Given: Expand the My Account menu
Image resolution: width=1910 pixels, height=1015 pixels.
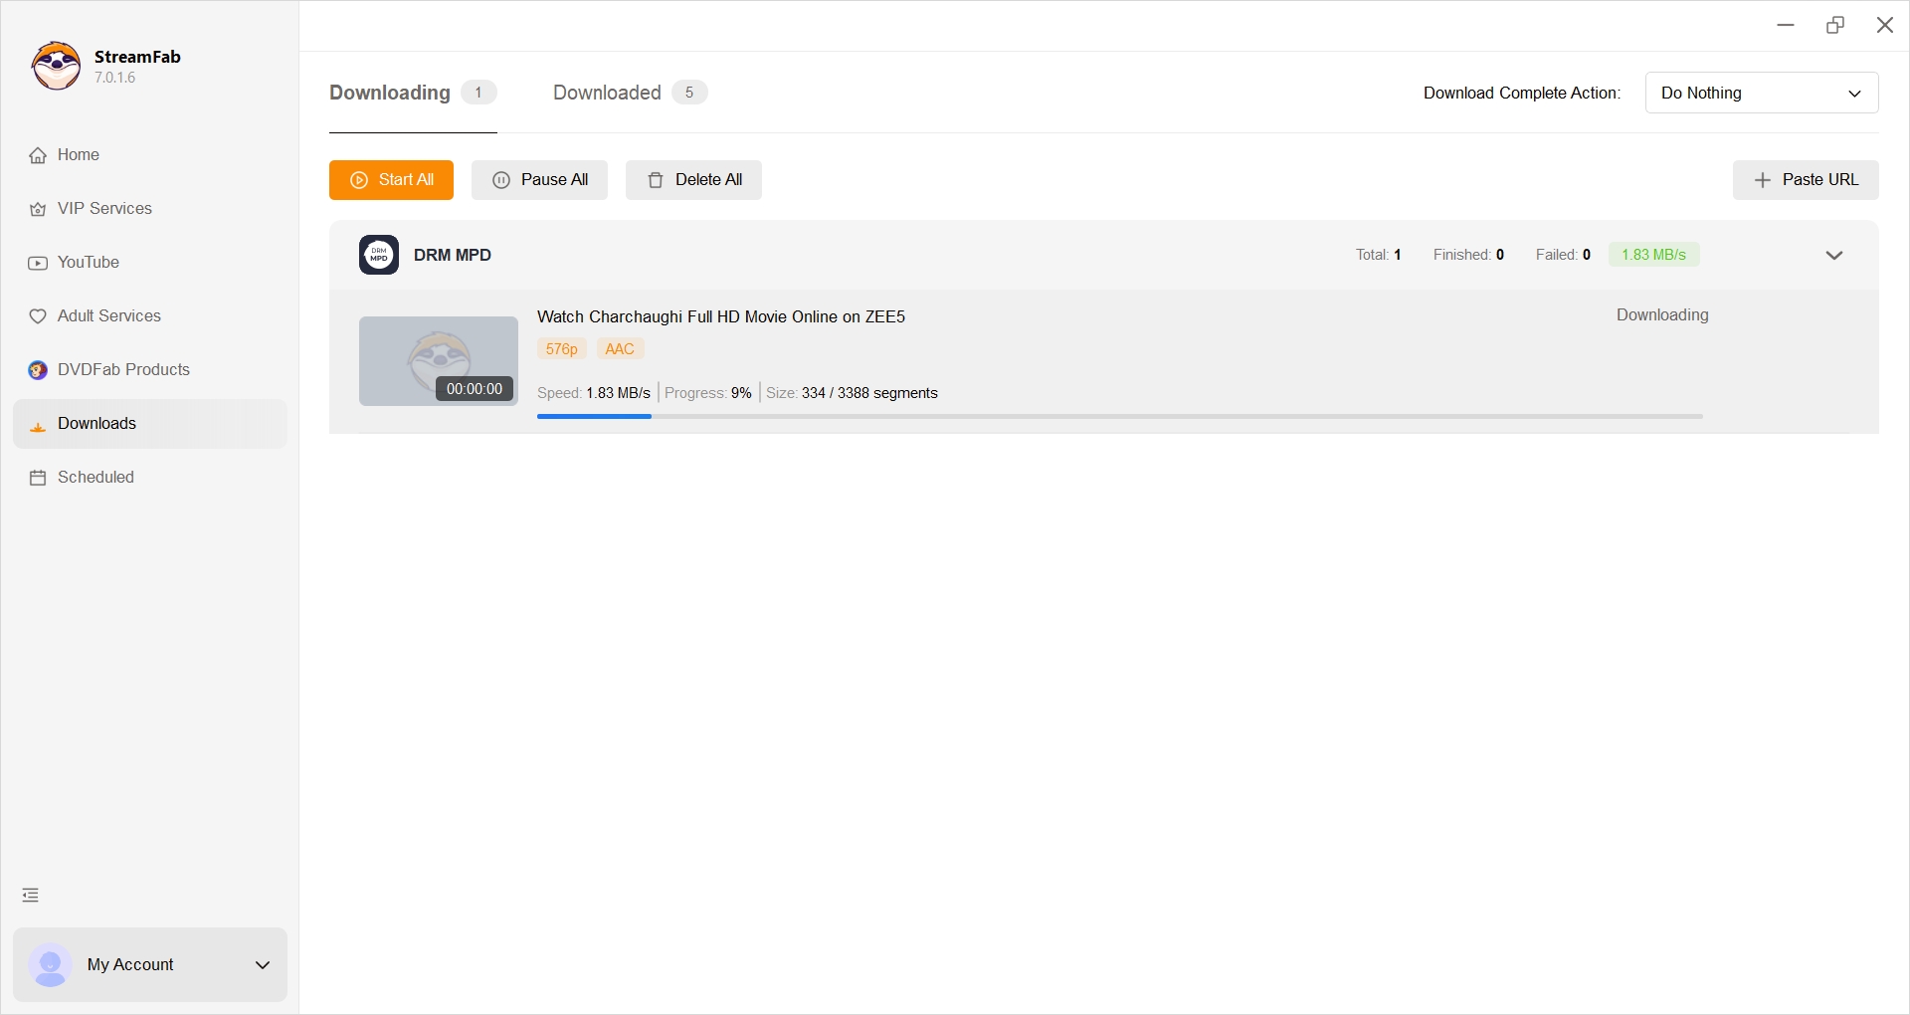Looking at the screenshot, I should pos(262,964).
